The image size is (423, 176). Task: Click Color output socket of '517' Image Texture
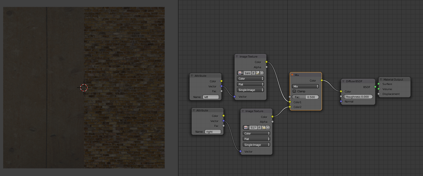(x=273, y=117)
